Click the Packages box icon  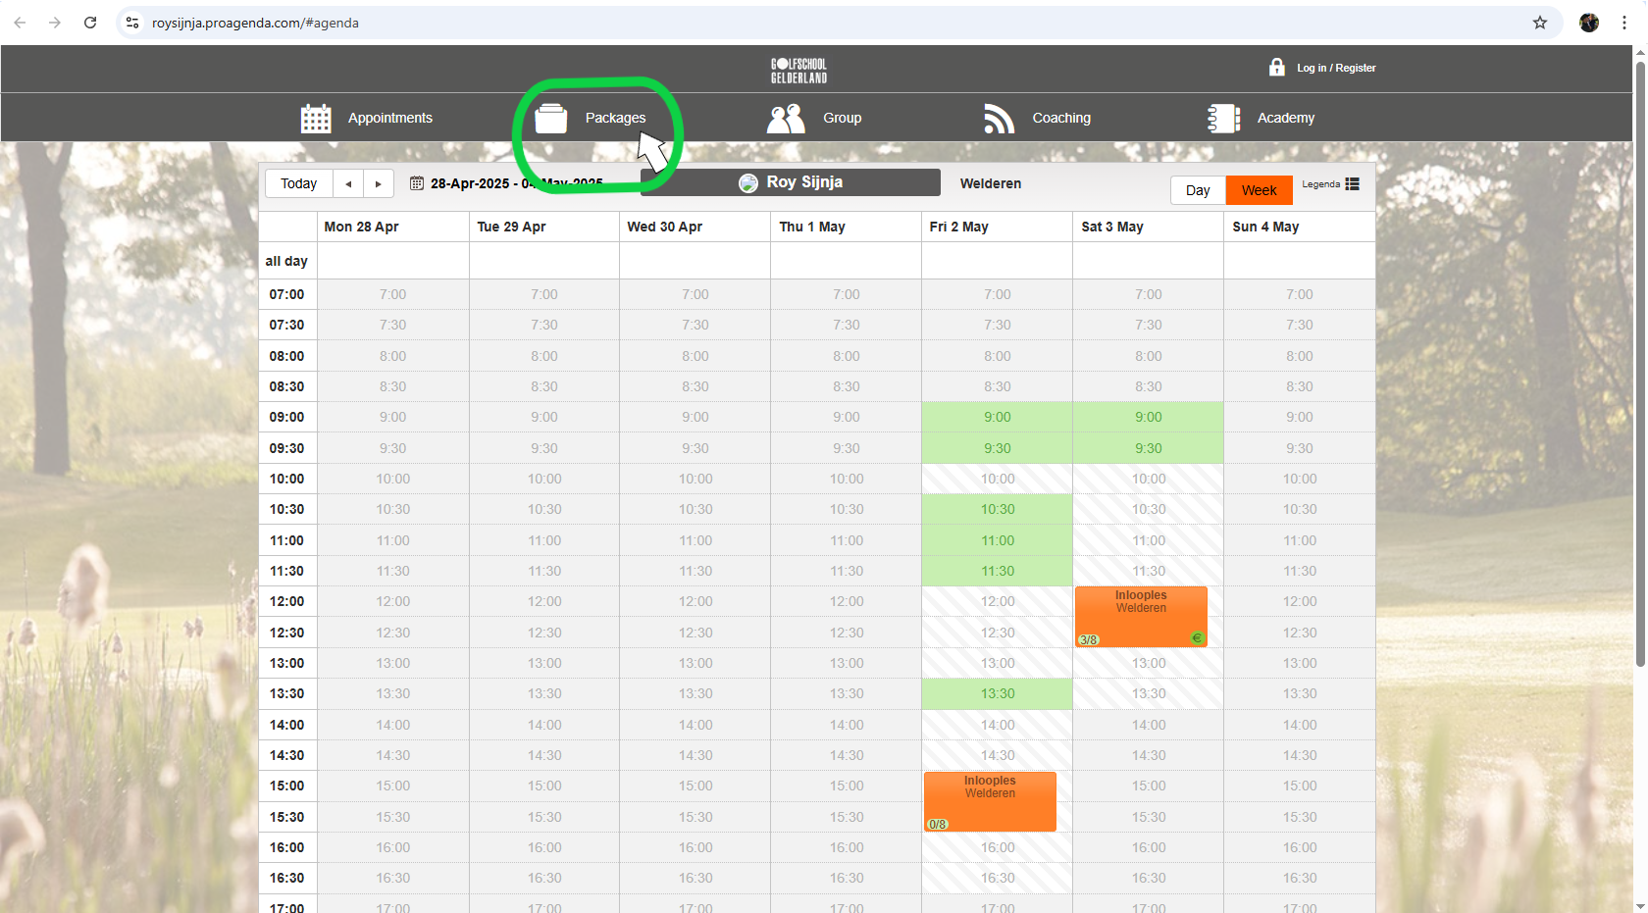pyautogui.click(x=550, y=119)
